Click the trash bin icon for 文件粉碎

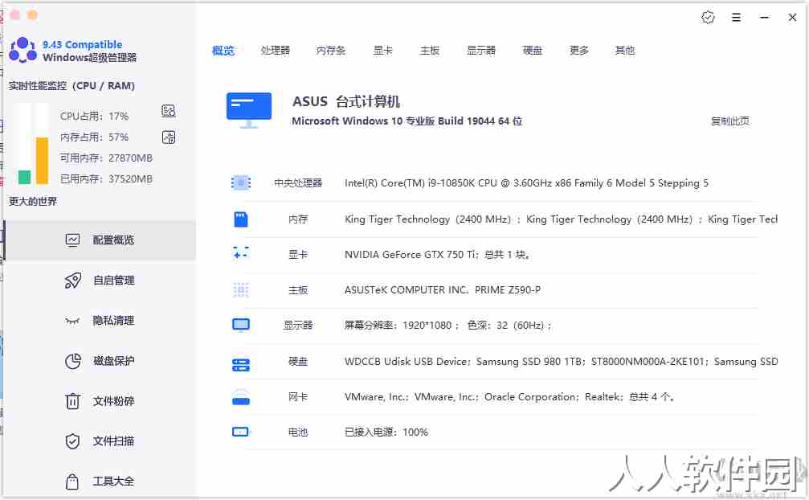coord(73,401)
